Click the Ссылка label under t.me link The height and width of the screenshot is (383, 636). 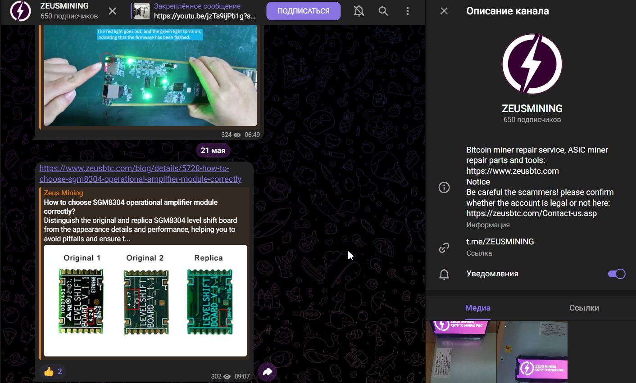point(479,253)
